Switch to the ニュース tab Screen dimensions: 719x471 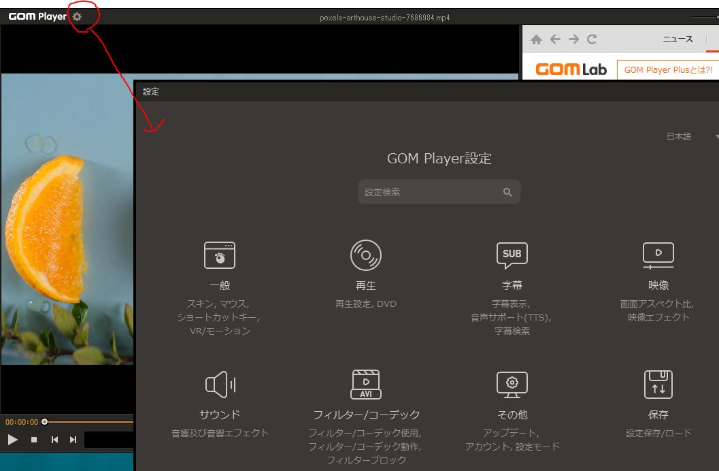[678, 39]
